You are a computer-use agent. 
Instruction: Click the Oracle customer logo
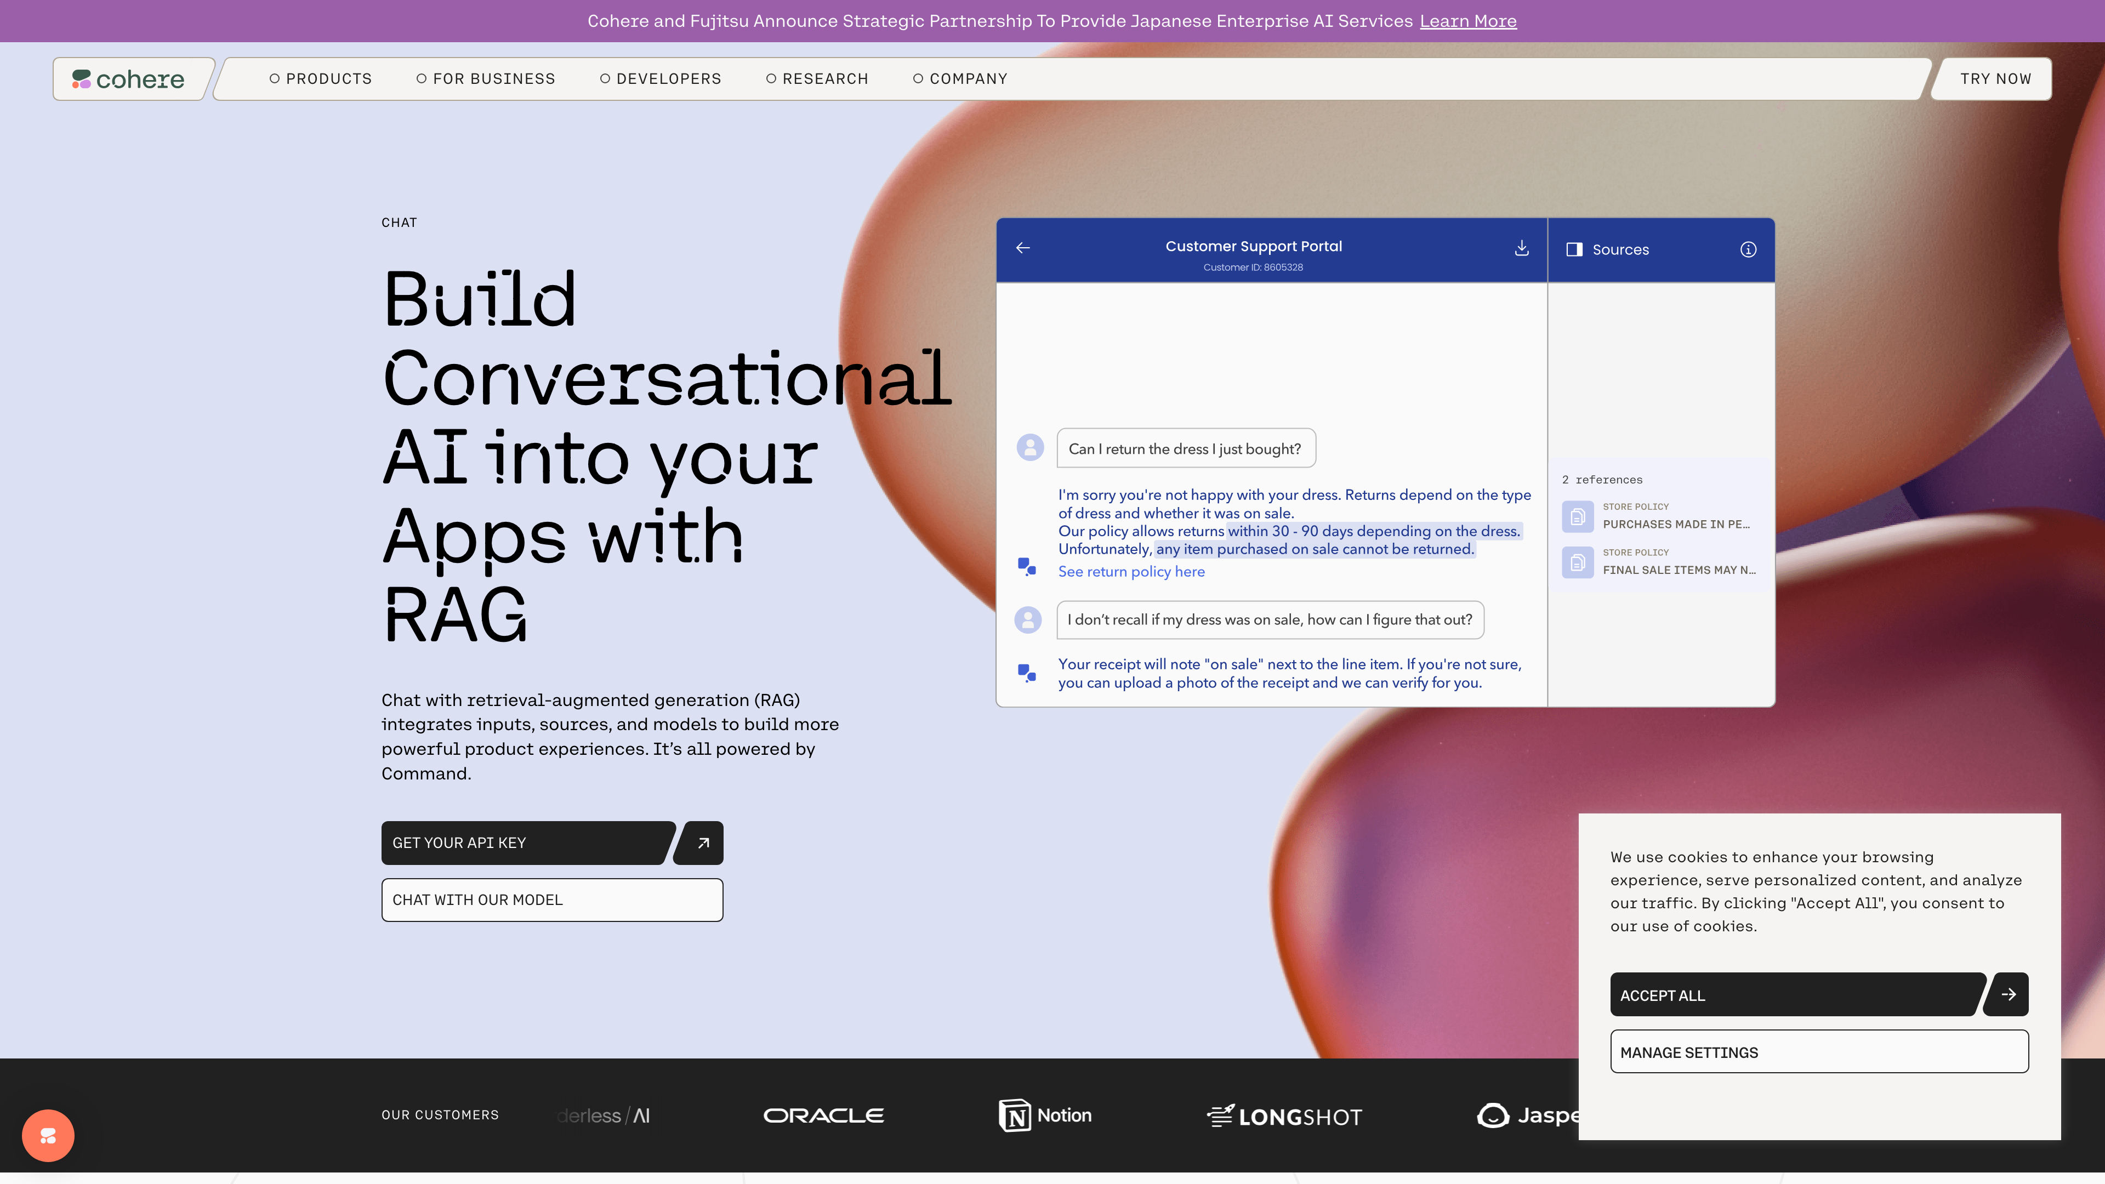[824, 1115]
